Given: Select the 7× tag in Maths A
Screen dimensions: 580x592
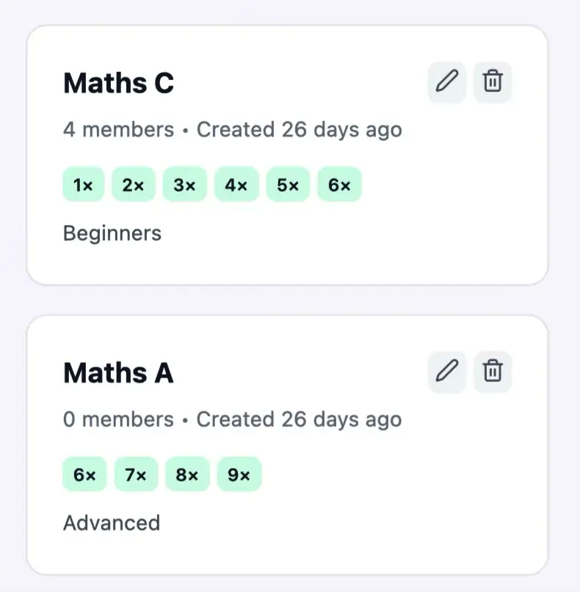Looking at the screenshot, I should tap(137, 474).
